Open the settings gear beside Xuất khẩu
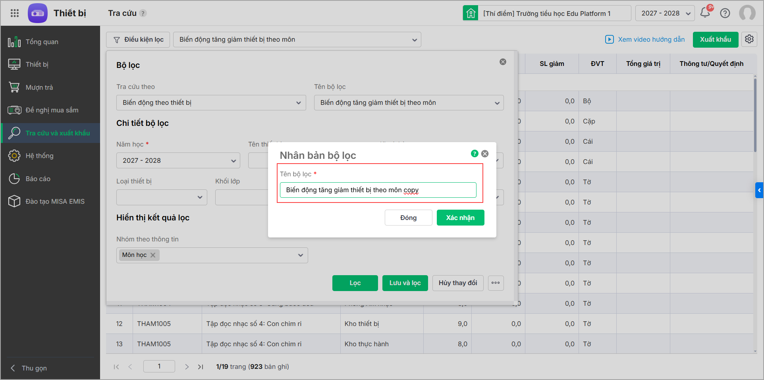This screenshot has height=380, width=764. click(749, 39)
